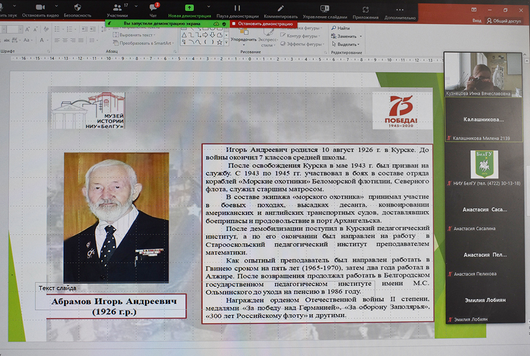
Task: Select Kuznetsova Inna's video thumbnail
Action: point(483,74)
